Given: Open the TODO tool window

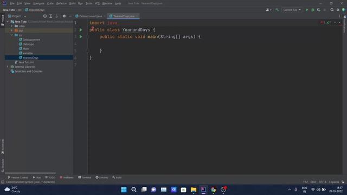Looking at the screenshot, I should click(50, 178).
